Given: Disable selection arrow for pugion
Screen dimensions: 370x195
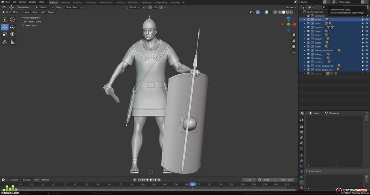Looking at the screenshot, I should (x=362, y=43).
